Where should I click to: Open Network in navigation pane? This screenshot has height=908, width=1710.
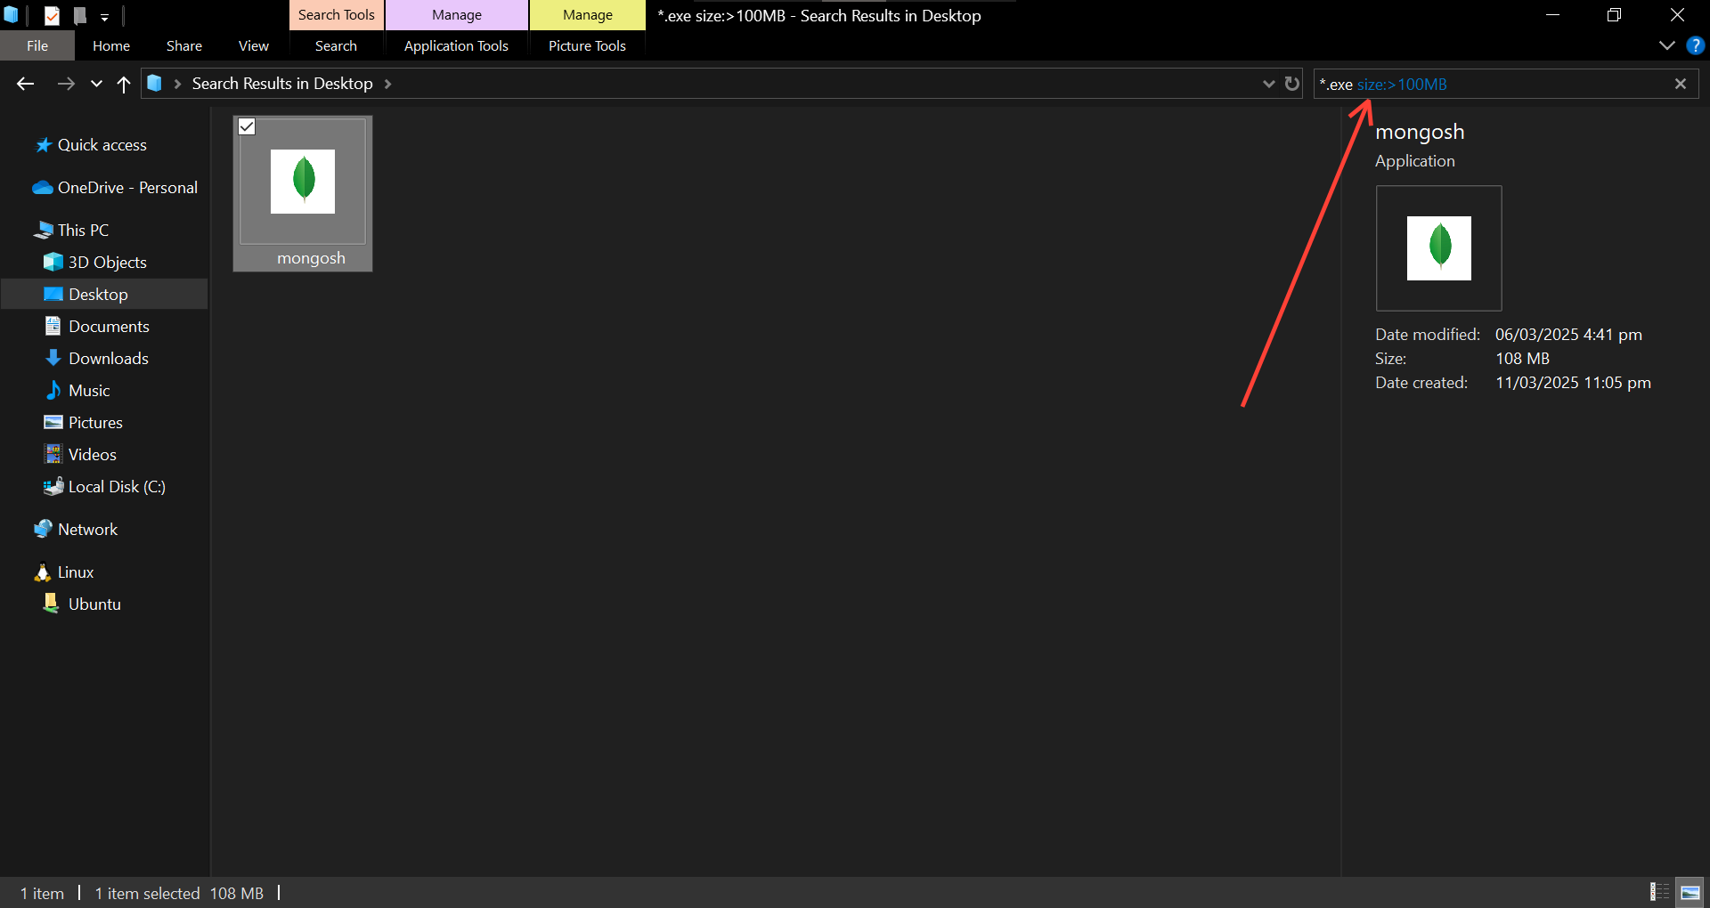click(x=87, y=530)
